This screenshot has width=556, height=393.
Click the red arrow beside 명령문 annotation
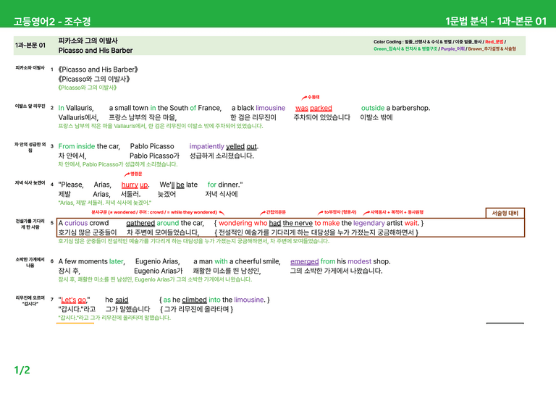[x=127, y=174]
